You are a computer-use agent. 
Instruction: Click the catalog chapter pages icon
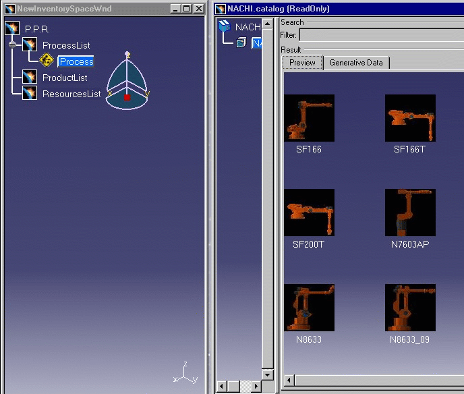[241, 43]
